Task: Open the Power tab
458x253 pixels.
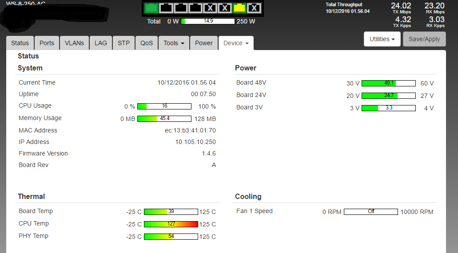Action: click(204, 43)
